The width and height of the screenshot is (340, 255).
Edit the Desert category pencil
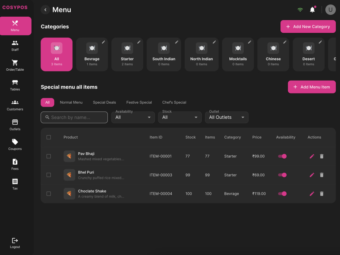coord(320,42)
